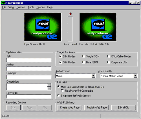This screenshot has height=119, width=141.
Task: Click the Input Source preview thumbnail
Action: coord(43,27)
